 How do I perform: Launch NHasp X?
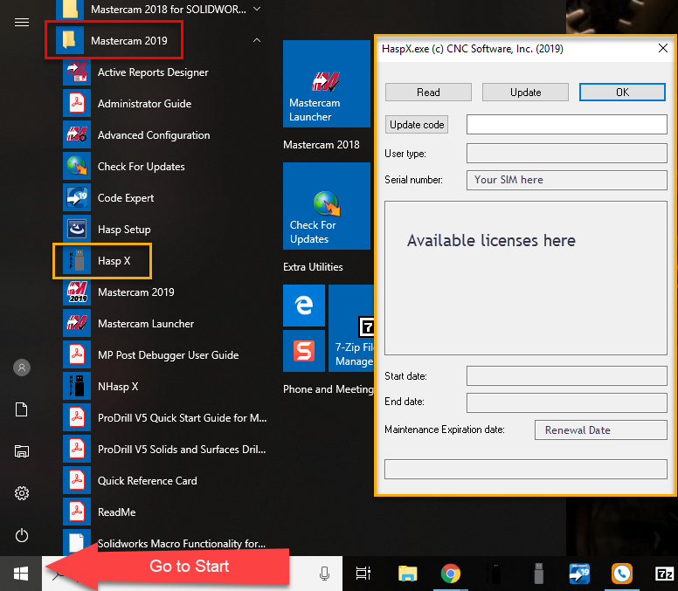(x=164, y=387)
